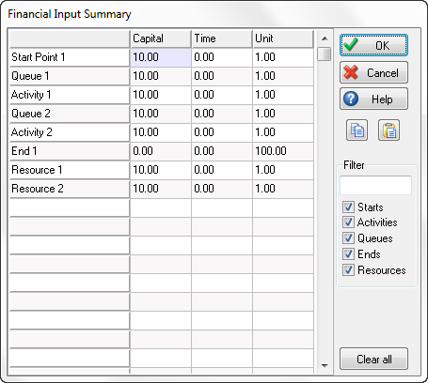Toggle the Resources filter checkbox

[x=348, y=269]
